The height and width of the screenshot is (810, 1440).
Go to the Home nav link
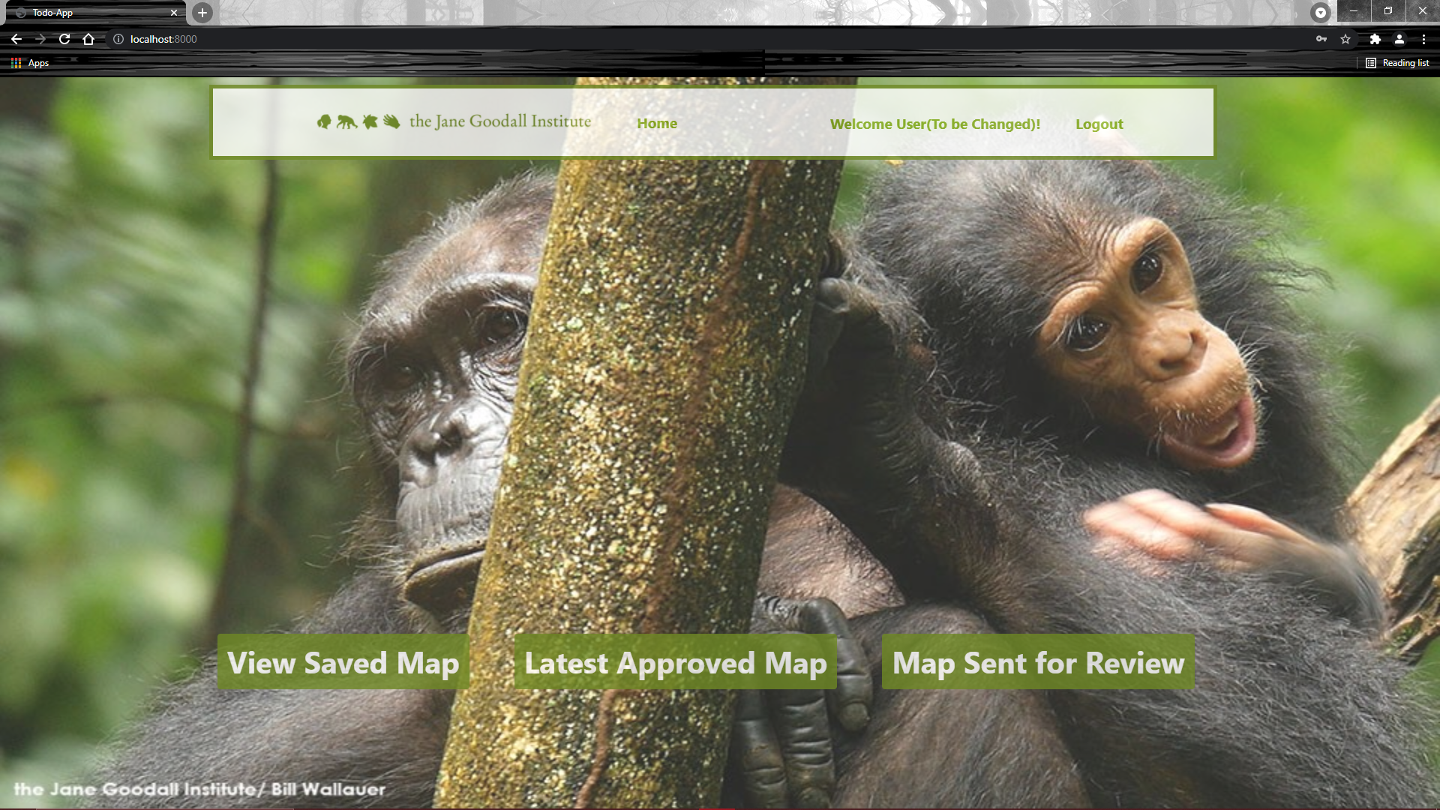tap(656, 124)
